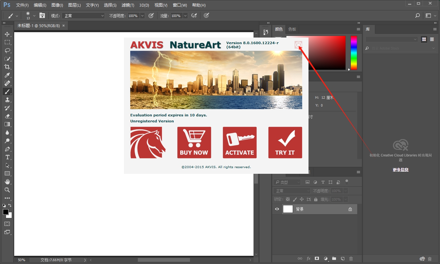The height and width of the screenshot is (264, 440).
Task: Select the Blur tool
Action: [x=7, y=132]
